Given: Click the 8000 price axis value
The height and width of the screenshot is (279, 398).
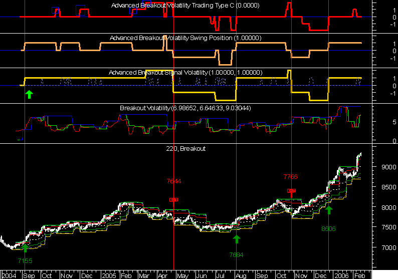Looking at the screenshot, I should point(388,207).
